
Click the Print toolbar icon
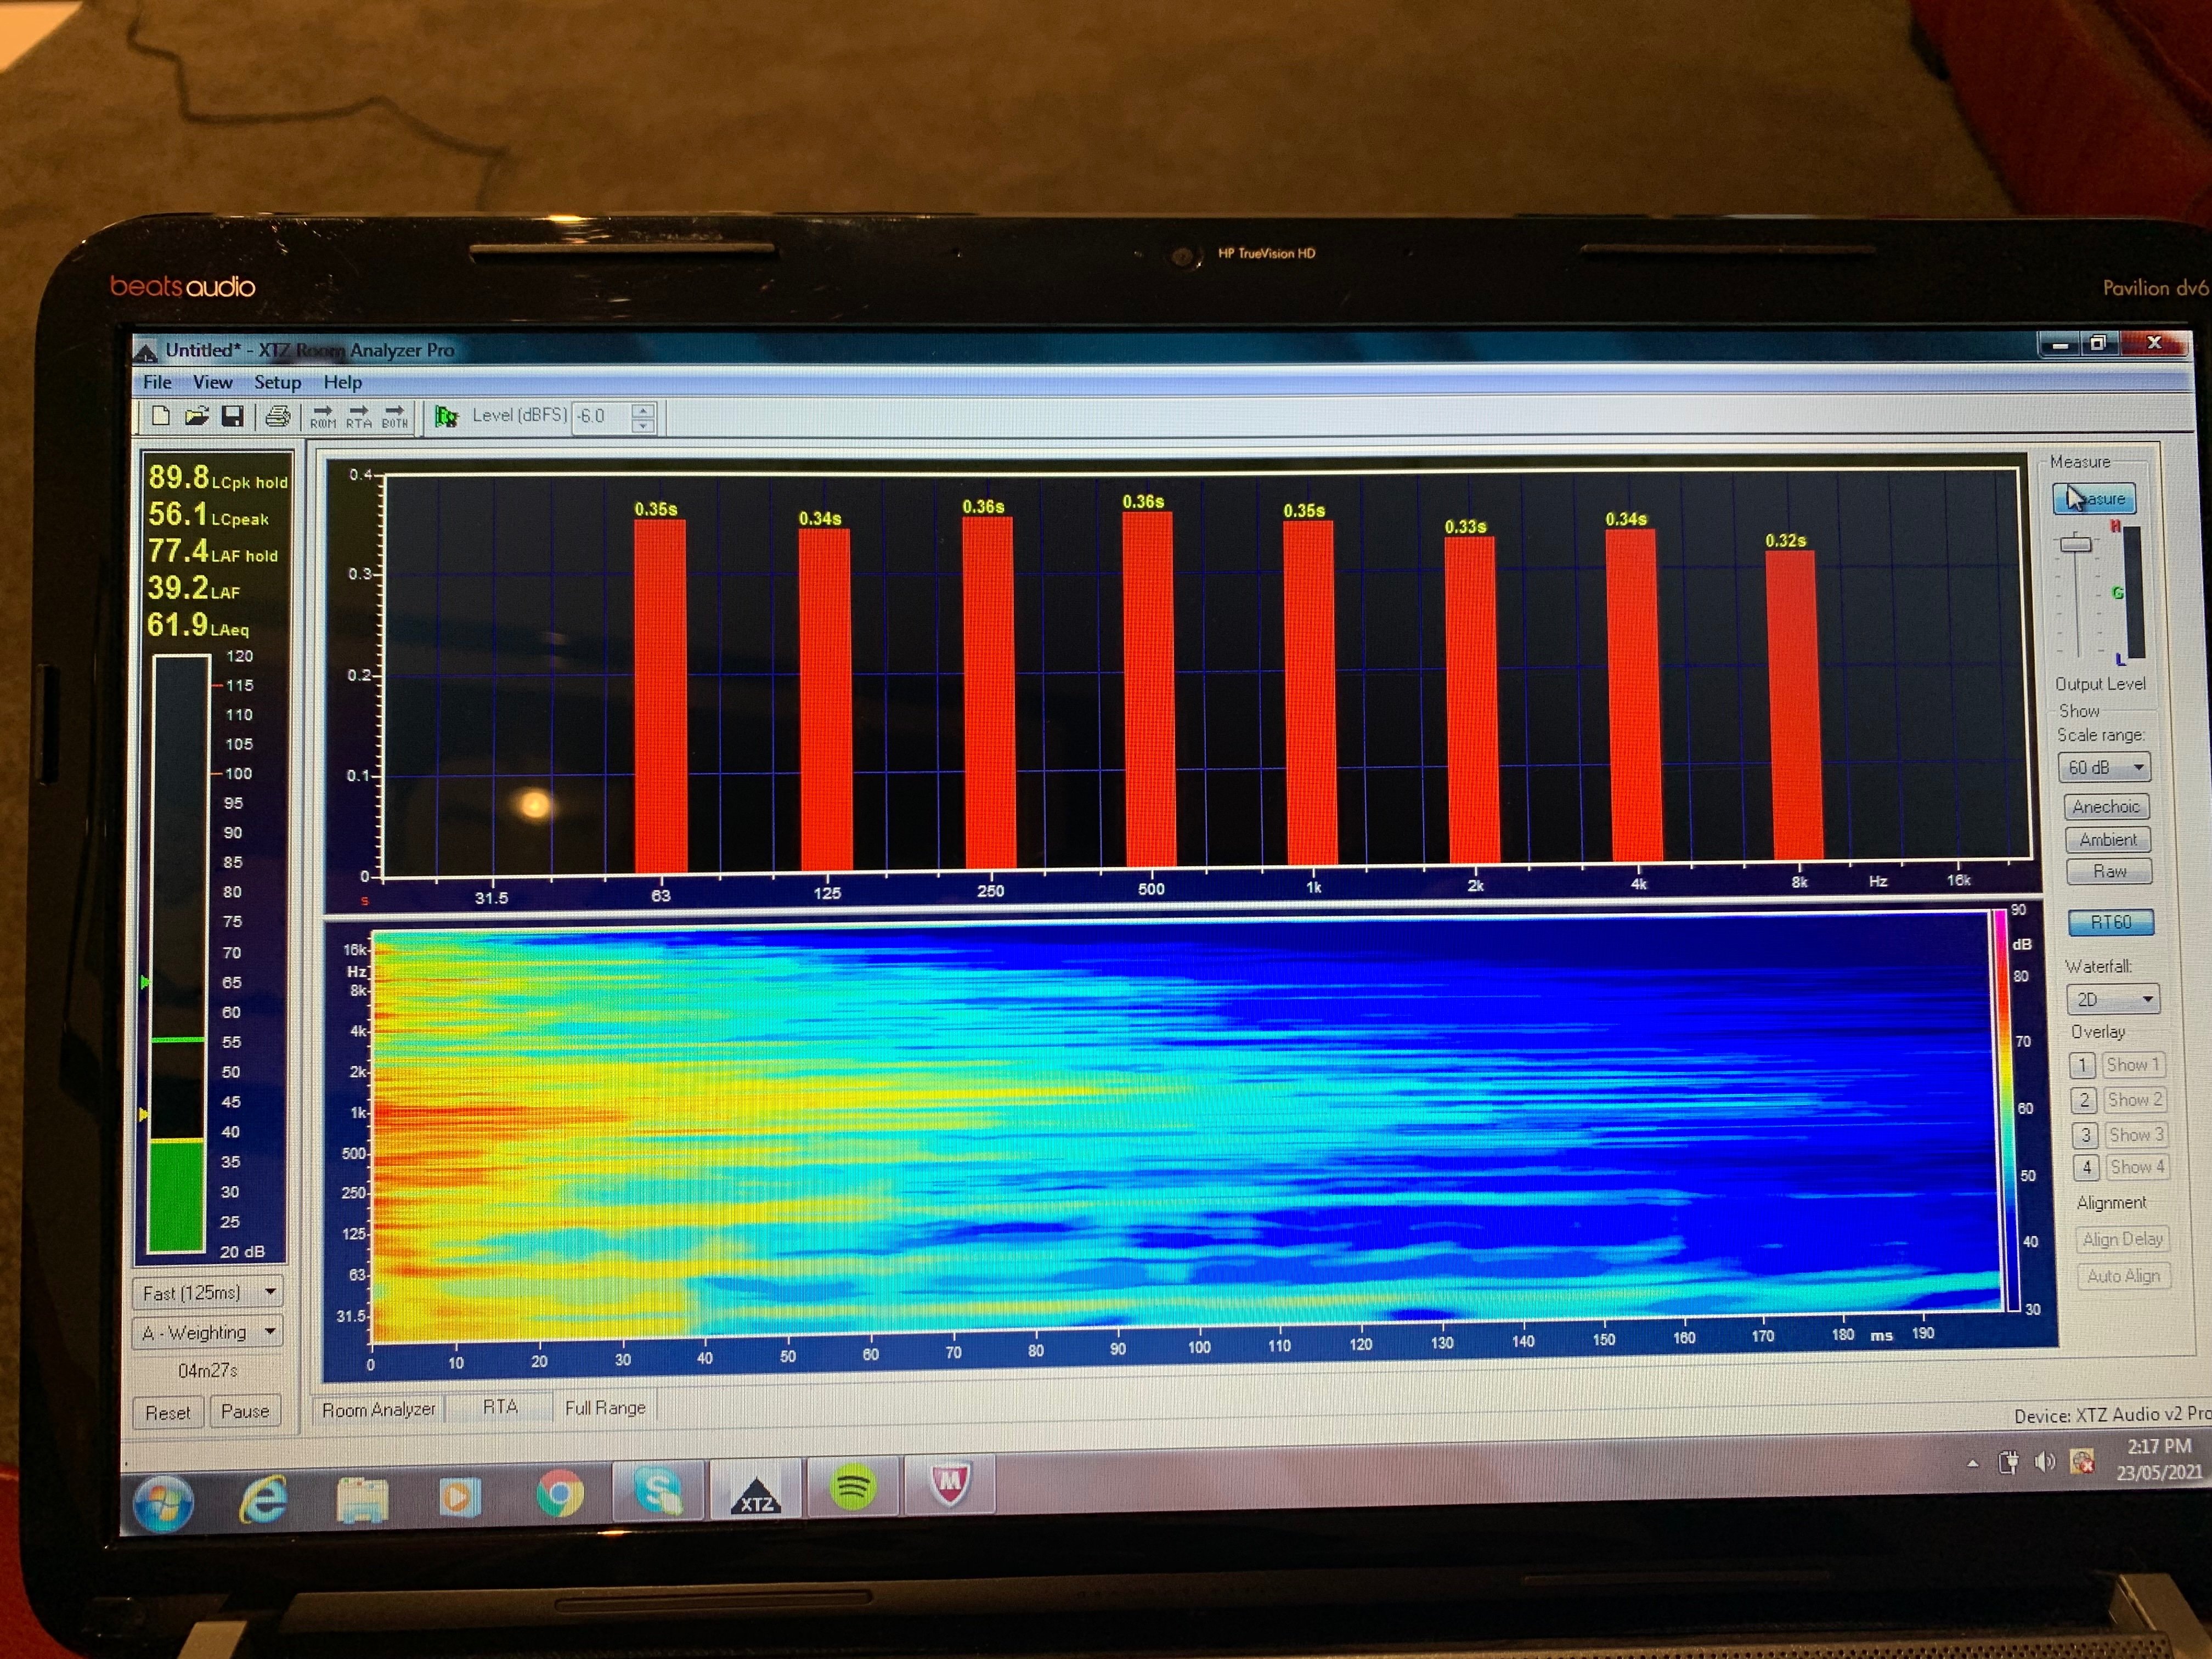click(x=278, y=416)
